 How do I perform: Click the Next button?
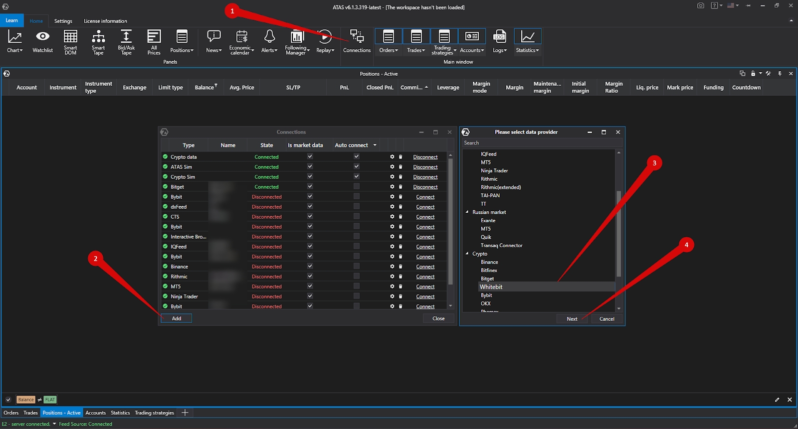coord(572,319)
